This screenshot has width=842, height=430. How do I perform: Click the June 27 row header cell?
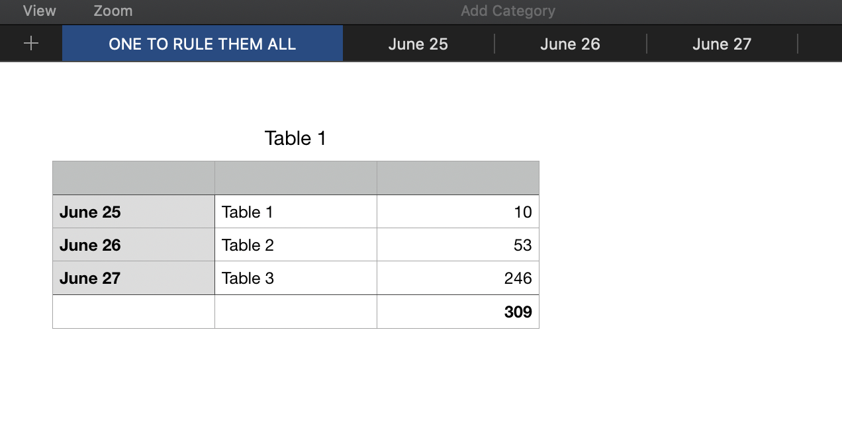coord(133,278)
